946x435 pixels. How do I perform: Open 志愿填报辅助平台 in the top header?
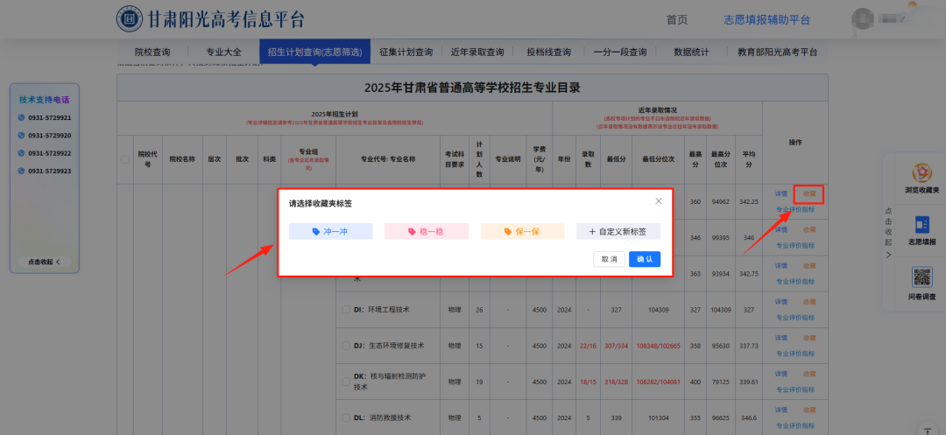766,20
